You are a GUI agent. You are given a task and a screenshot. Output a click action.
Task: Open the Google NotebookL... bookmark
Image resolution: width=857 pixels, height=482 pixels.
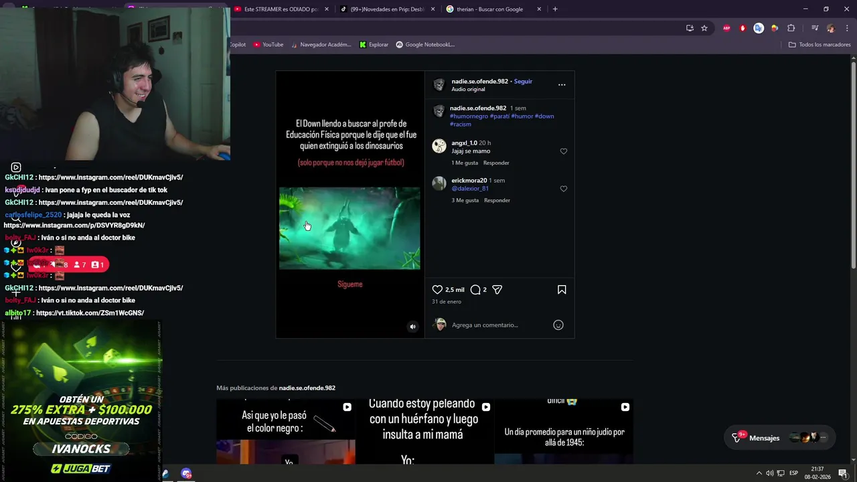(425, 45)
